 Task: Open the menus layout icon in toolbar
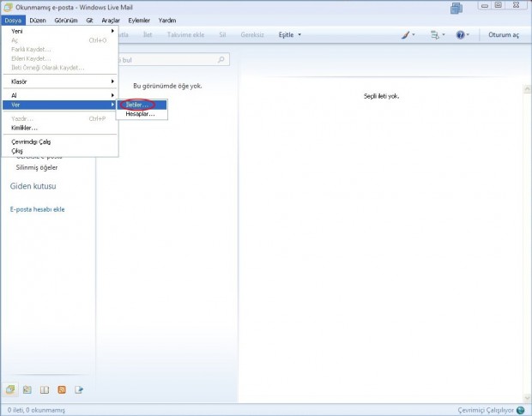click(435, 34)
